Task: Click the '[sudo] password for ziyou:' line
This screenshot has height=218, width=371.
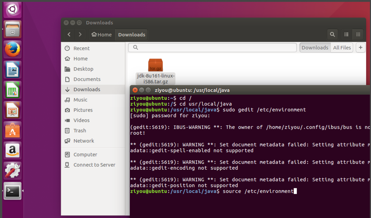Action: 170,116
